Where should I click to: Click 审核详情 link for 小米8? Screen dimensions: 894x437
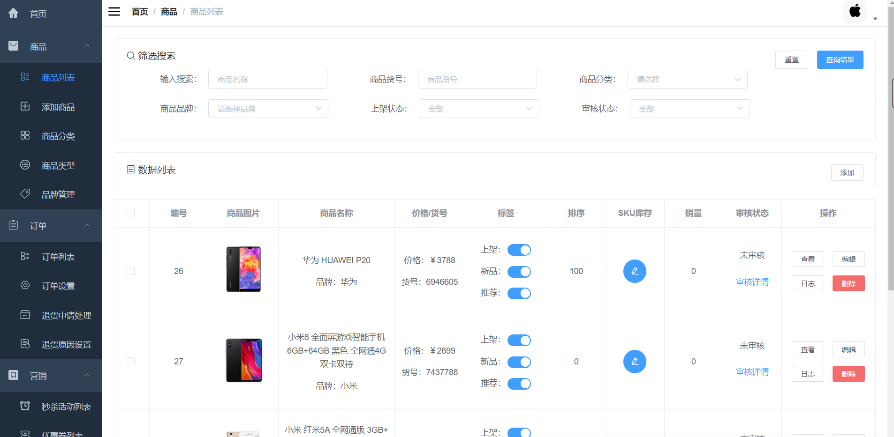[x=752, y=372]
